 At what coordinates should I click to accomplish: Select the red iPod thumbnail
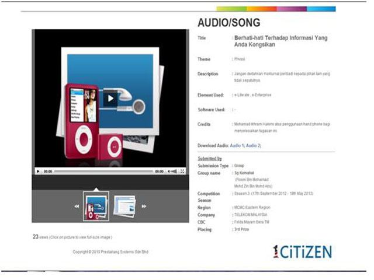[x=96, y=206]
